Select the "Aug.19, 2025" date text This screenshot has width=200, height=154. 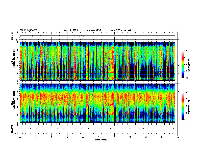pyautogui.click(x=70, y=30)
